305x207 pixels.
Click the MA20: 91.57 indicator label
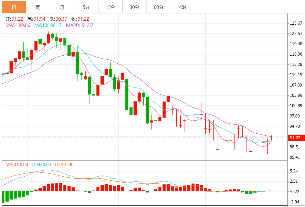(x=80, y=25)
